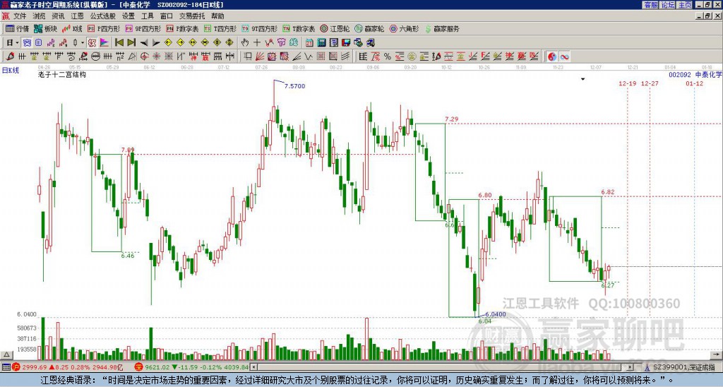Click the 12-27 date marker

click(650, 83)
